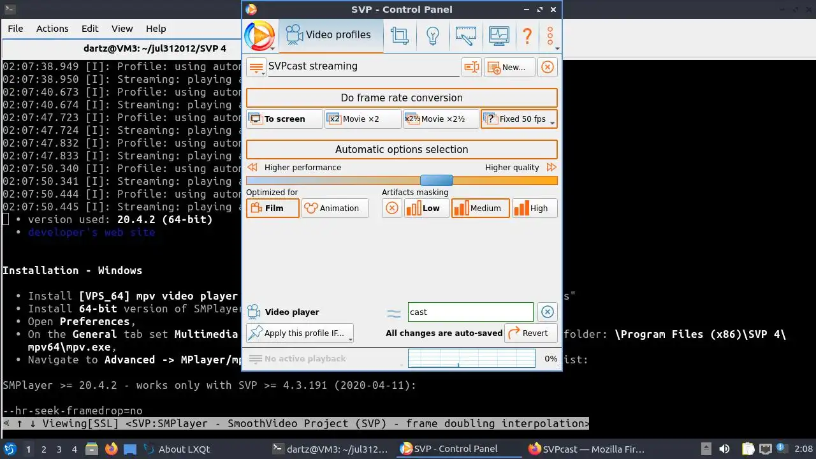Image resolution: width=816 pixels, height=459 pixels.
Task: Click the approximately-equal condition operator icon
Action: pyautogui.click(x=394, y=312)
